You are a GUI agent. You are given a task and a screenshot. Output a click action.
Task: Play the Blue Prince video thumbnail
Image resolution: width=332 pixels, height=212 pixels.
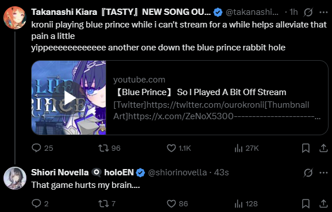click(68, 98)
